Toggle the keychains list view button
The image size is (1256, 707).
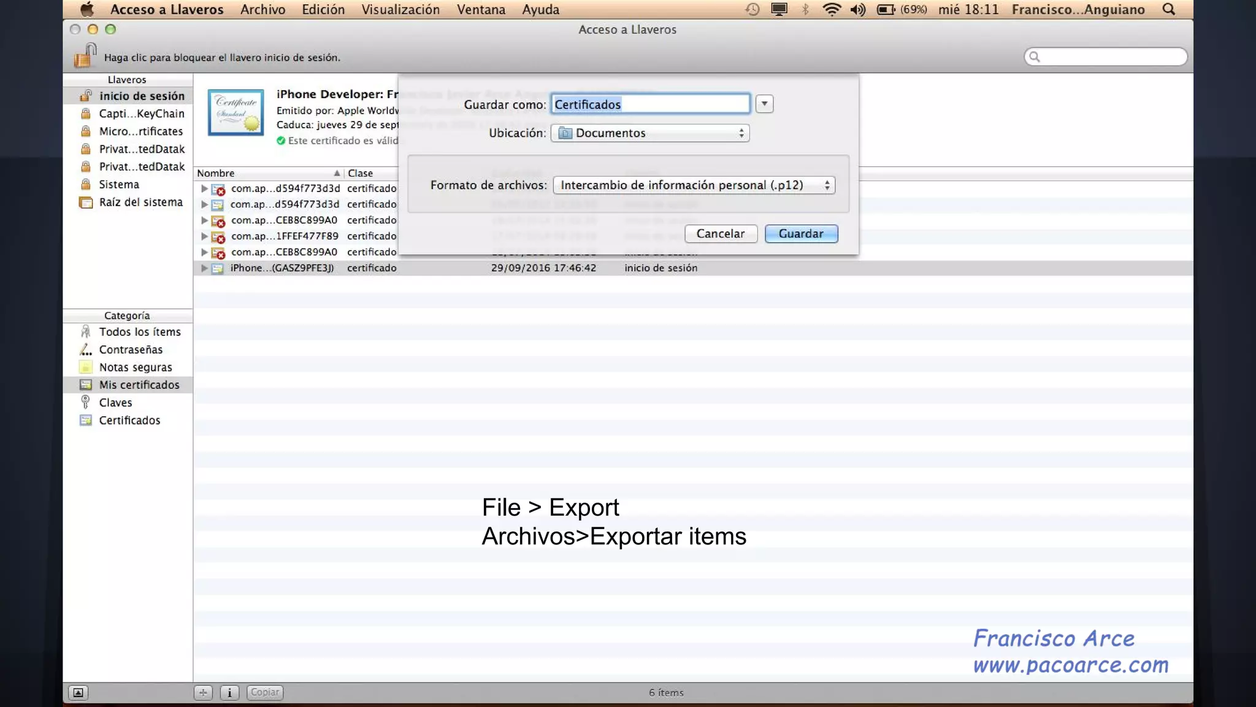(78, 692)
